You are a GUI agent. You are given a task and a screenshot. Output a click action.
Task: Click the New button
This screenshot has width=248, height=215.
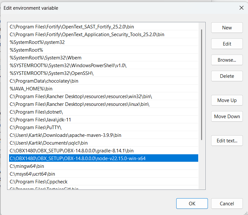coord(227,28)
